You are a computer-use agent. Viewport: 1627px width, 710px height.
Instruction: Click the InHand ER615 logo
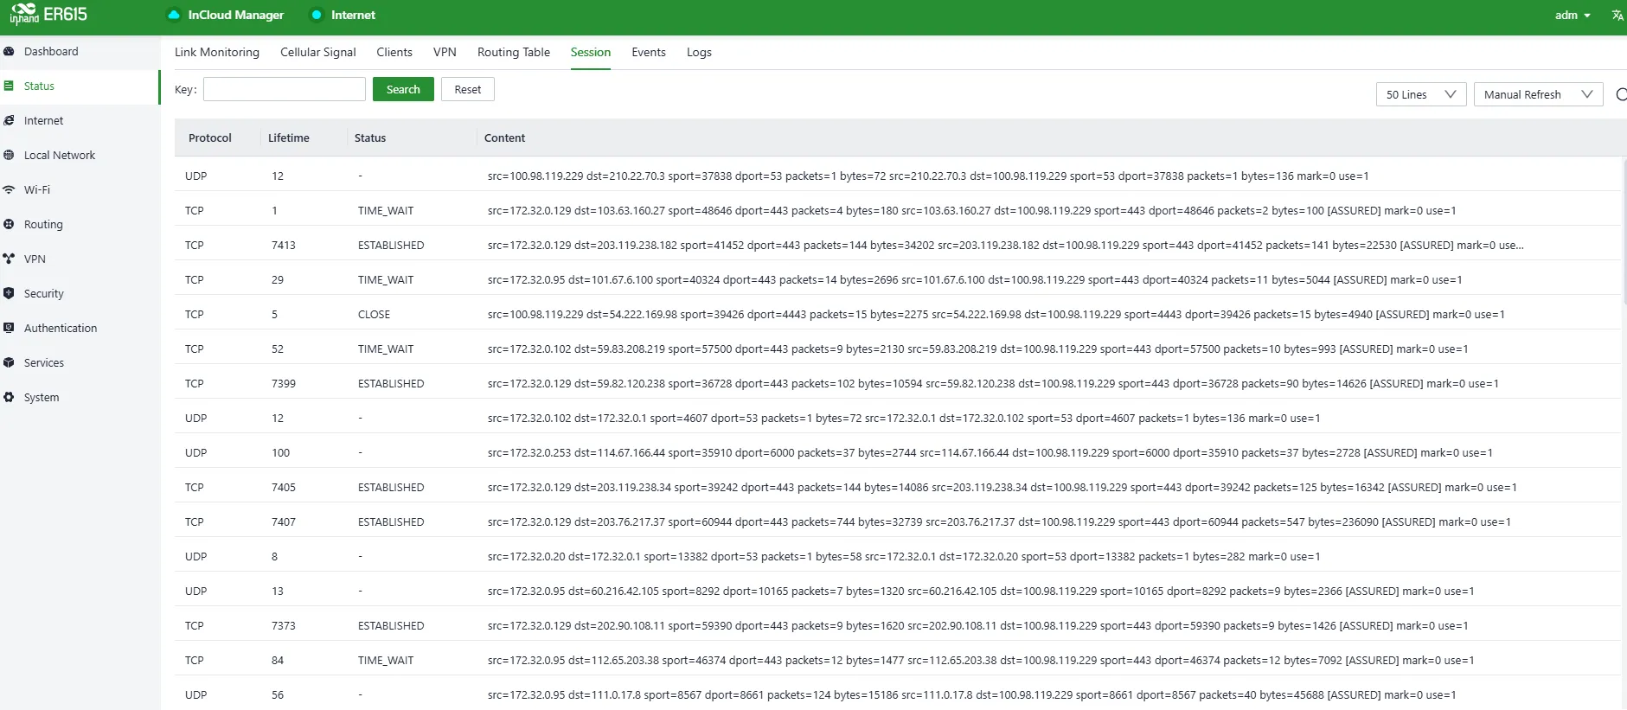click(48, 14)
